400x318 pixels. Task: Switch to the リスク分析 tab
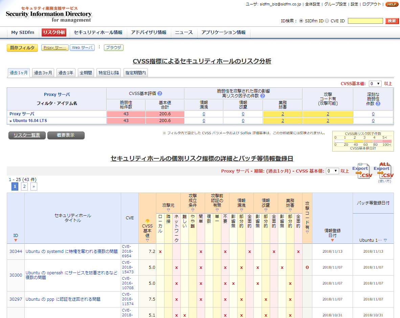pyautogui.click(x=54, y=33)
